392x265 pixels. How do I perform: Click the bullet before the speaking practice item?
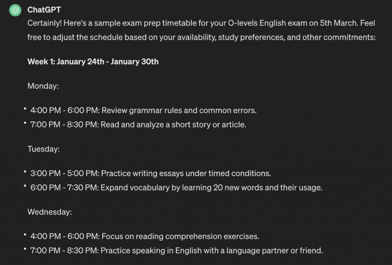tap(25, 249)
